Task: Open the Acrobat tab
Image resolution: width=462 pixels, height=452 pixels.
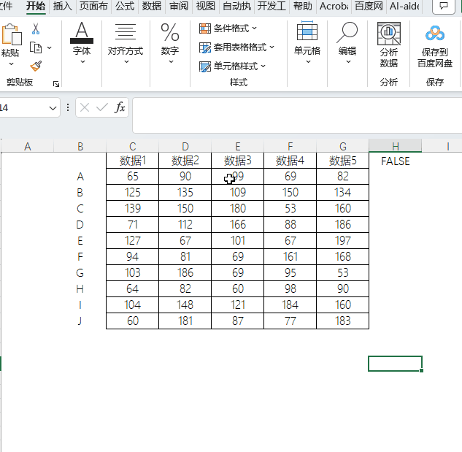Action: [334, 6]
